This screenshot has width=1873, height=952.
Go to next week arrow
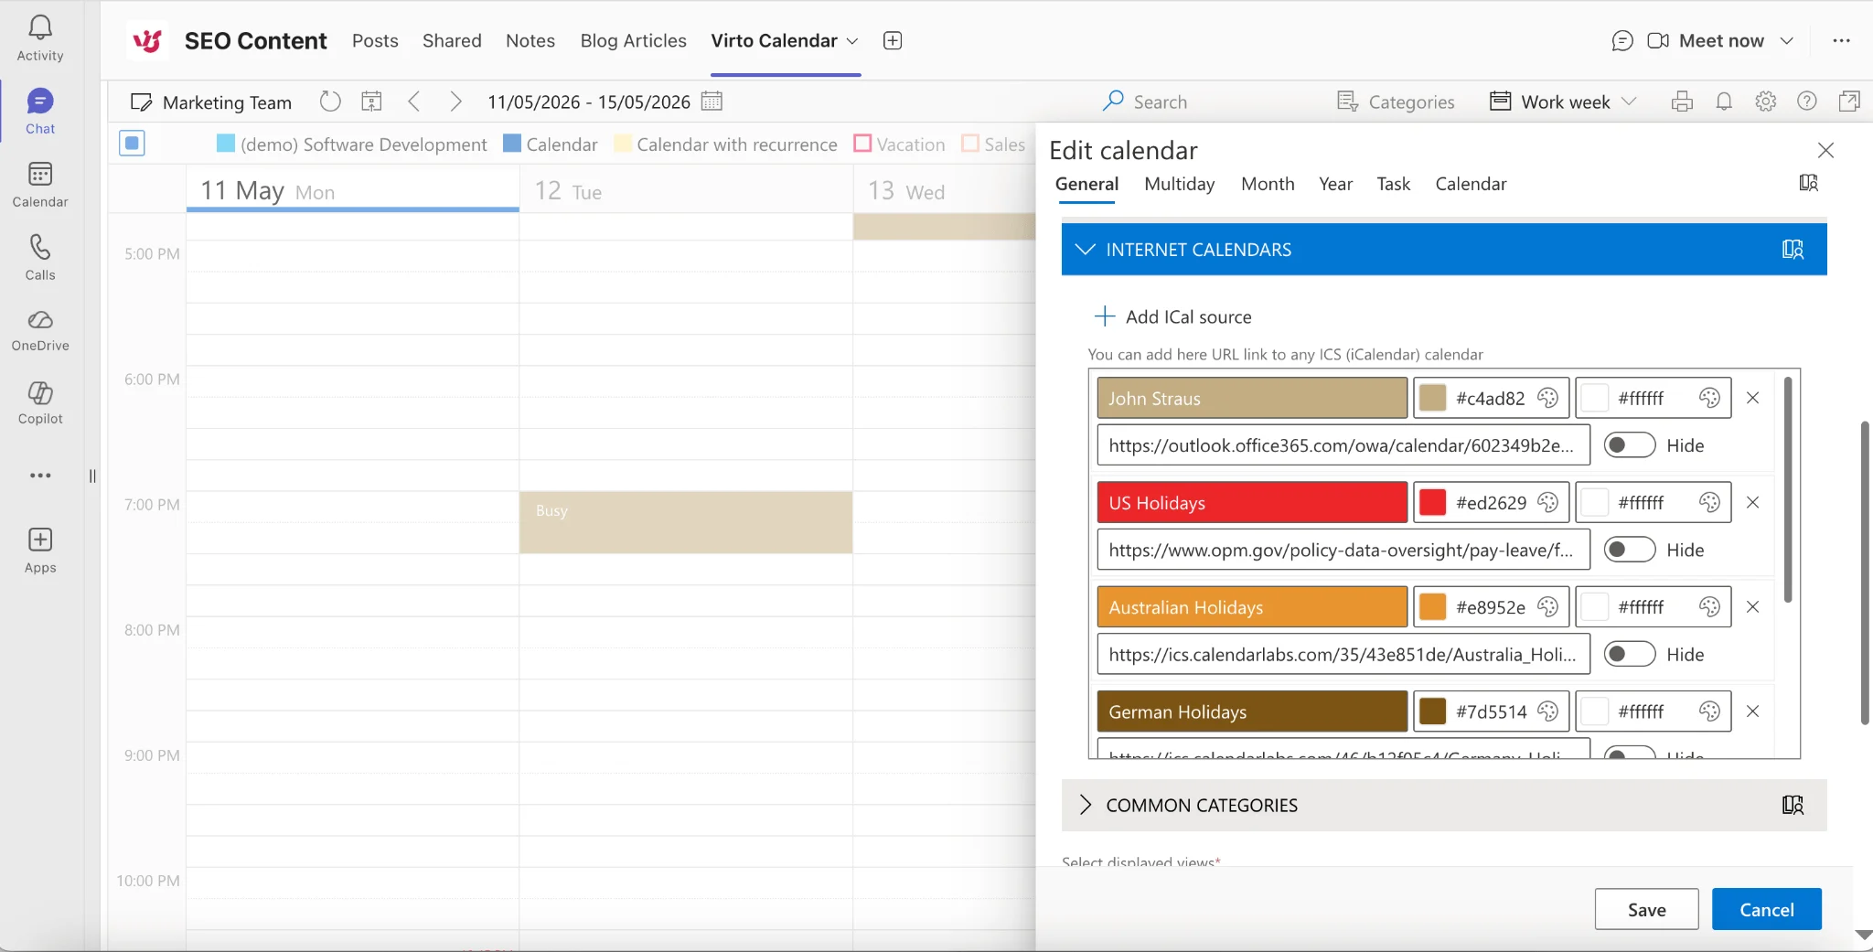click(455, 102)
